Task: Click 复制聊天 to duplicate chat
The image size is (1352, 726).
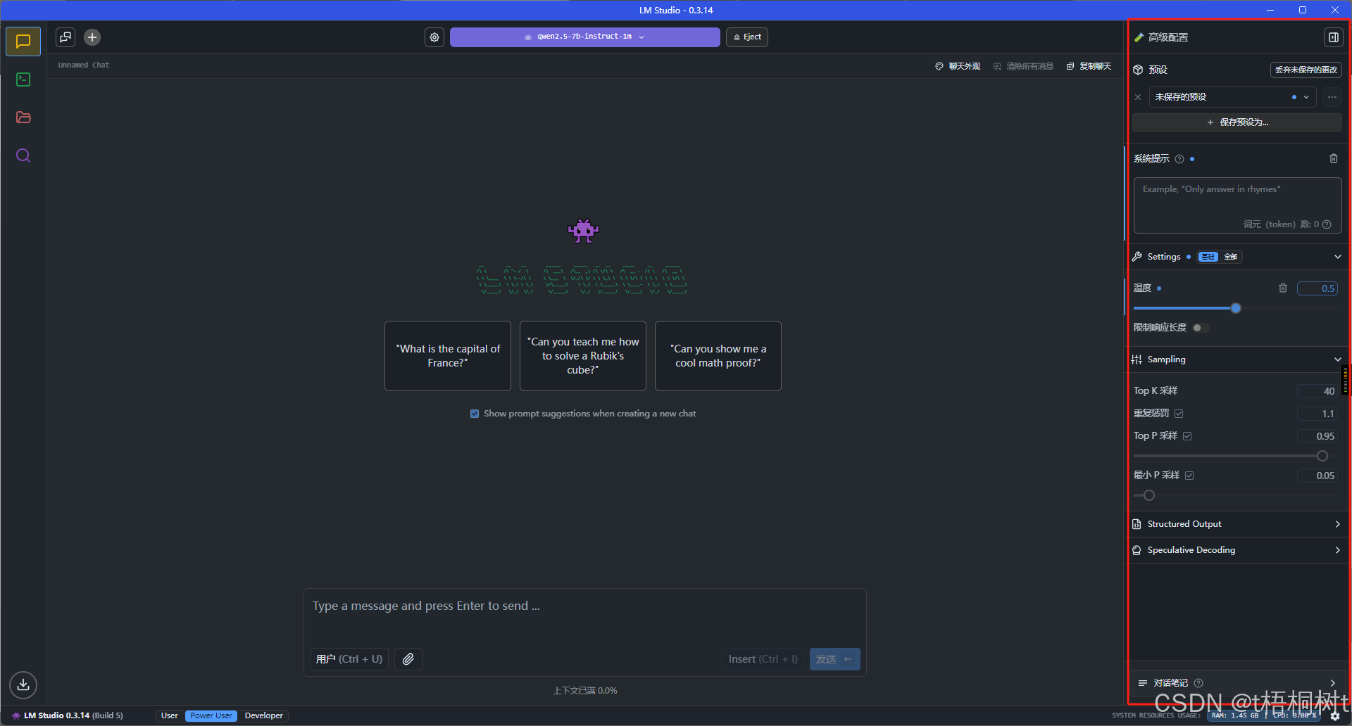Action: 1089,66
